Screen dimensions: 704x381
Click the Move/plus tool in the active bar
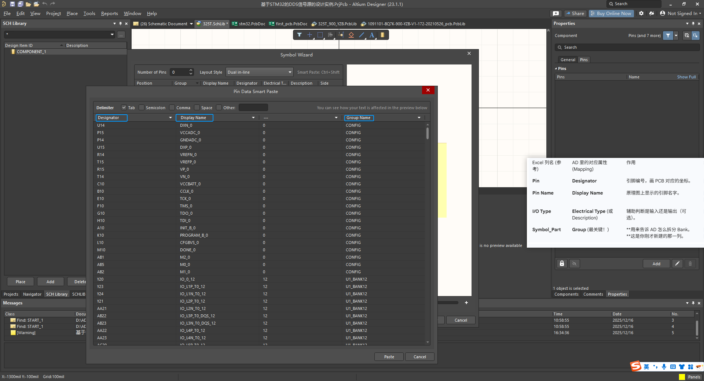click(309, 35)
